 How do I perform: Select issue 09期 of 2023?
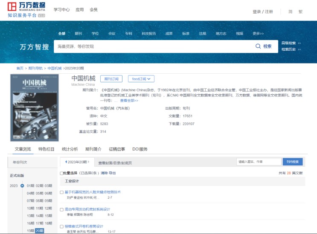tap(48, 201)
